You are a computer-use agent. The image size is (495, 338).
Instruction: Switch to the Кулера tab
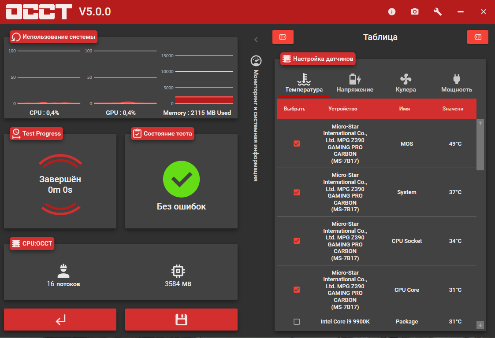click(406, 83)
